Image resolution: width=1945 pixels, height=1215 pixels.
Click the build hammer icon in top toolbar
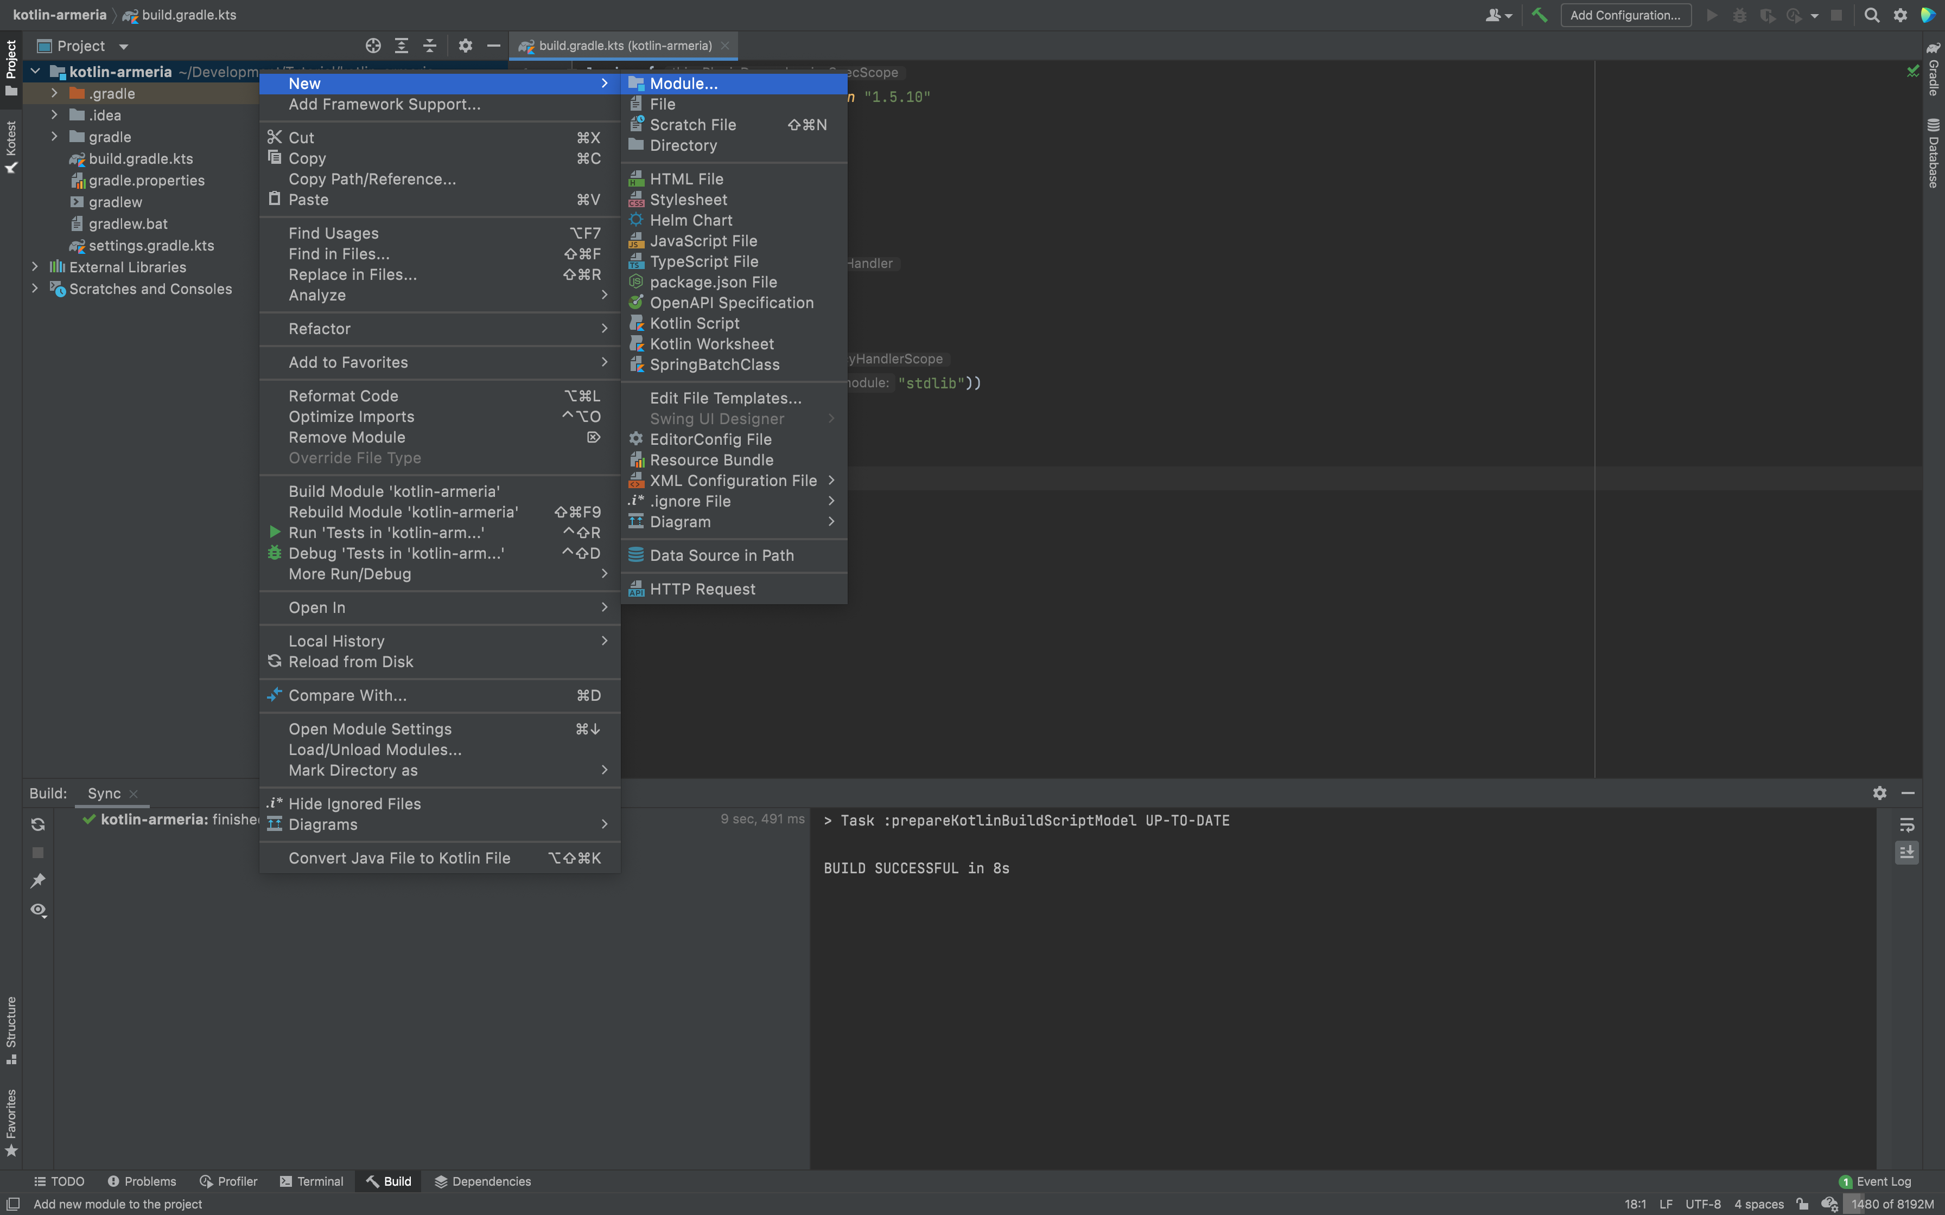click(1539, 15)
